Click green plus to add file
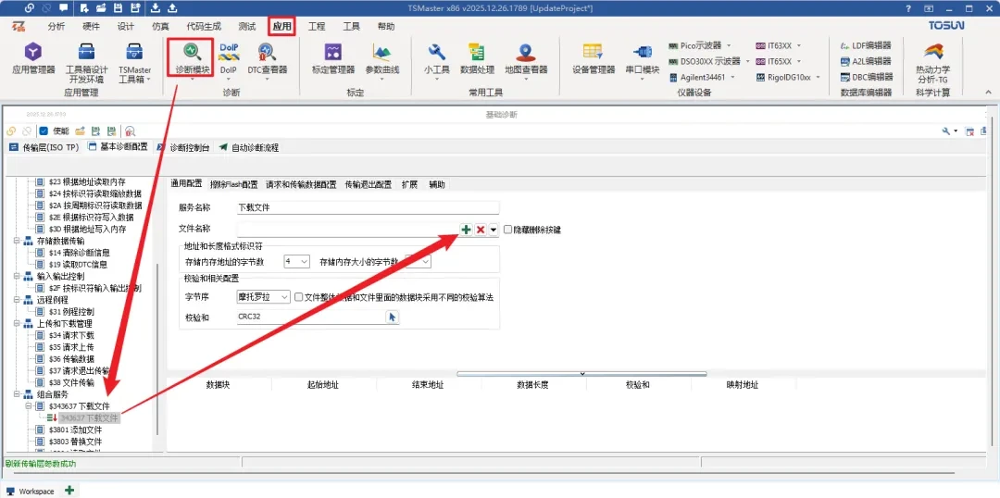The height and width of the screenshot is (498, 1000). pyautogui.click(x=466, y=229)
